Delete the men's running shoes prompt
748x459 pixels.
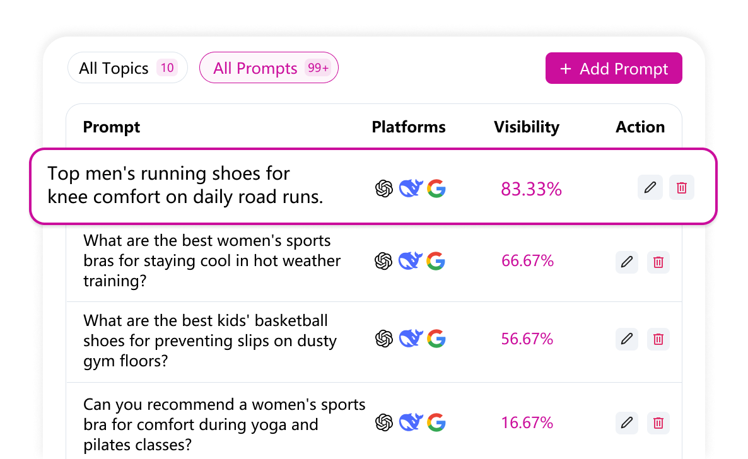click(x=682, y=187)
